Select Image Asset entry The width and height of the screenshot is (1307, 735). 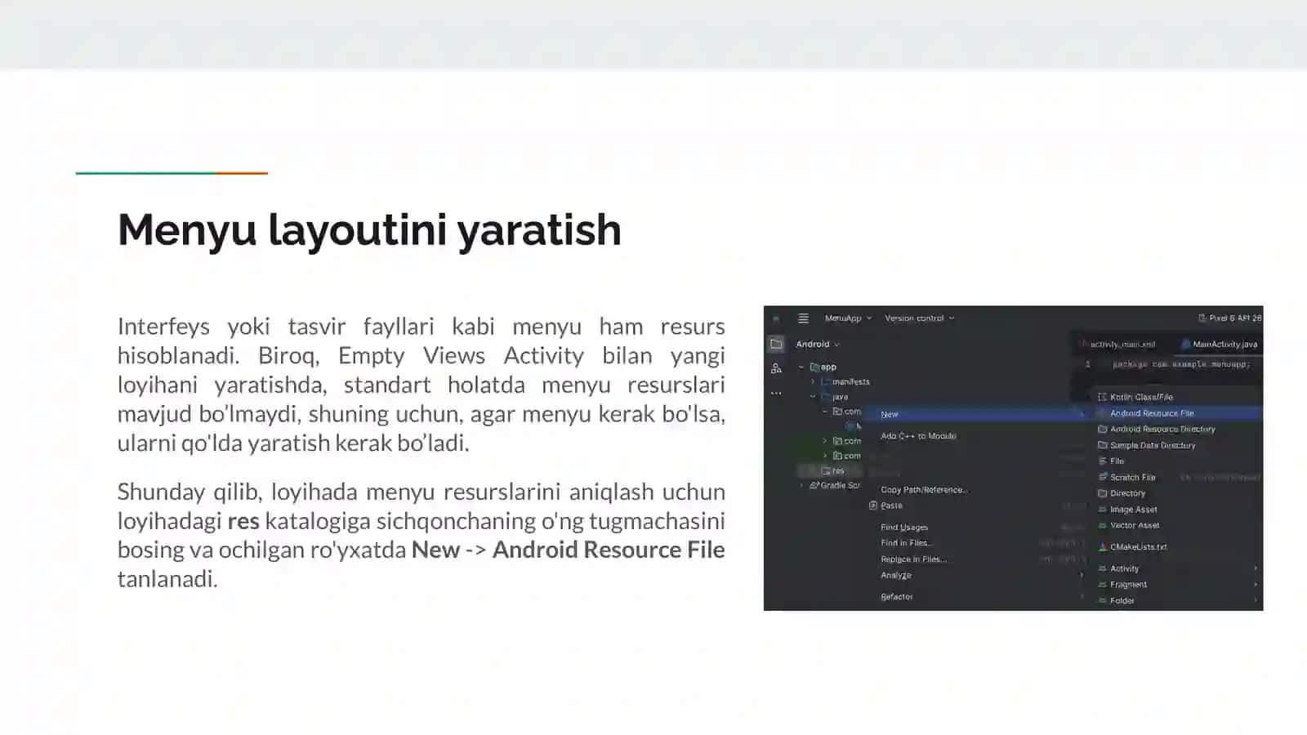click(1134, 510)
